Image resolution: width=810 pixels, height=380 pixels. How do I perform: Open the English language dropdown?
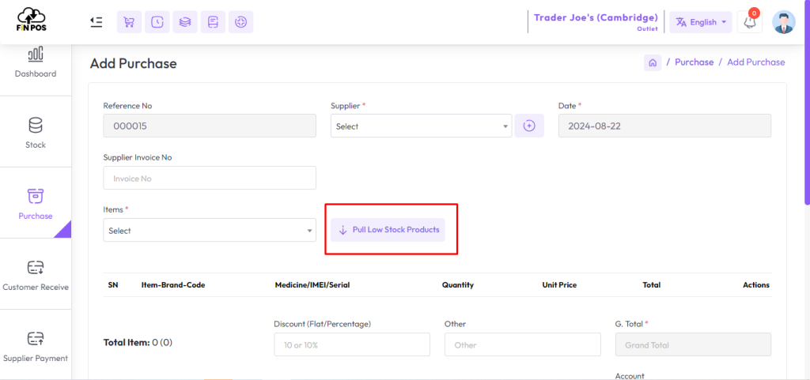point(701,22)
